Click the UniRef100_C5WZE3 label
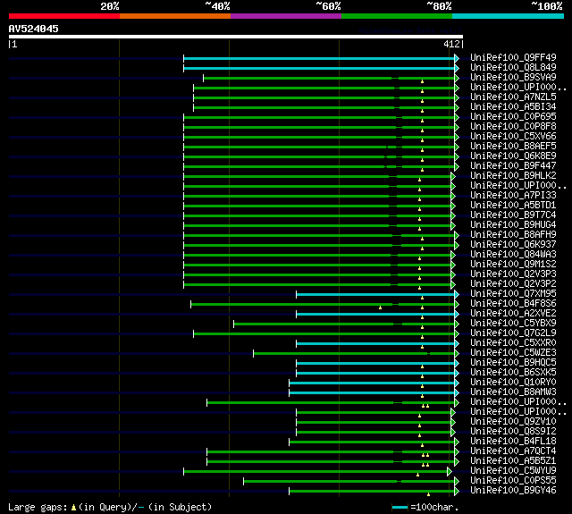Viewport: 572px width, 514px height. click(513, 353)
